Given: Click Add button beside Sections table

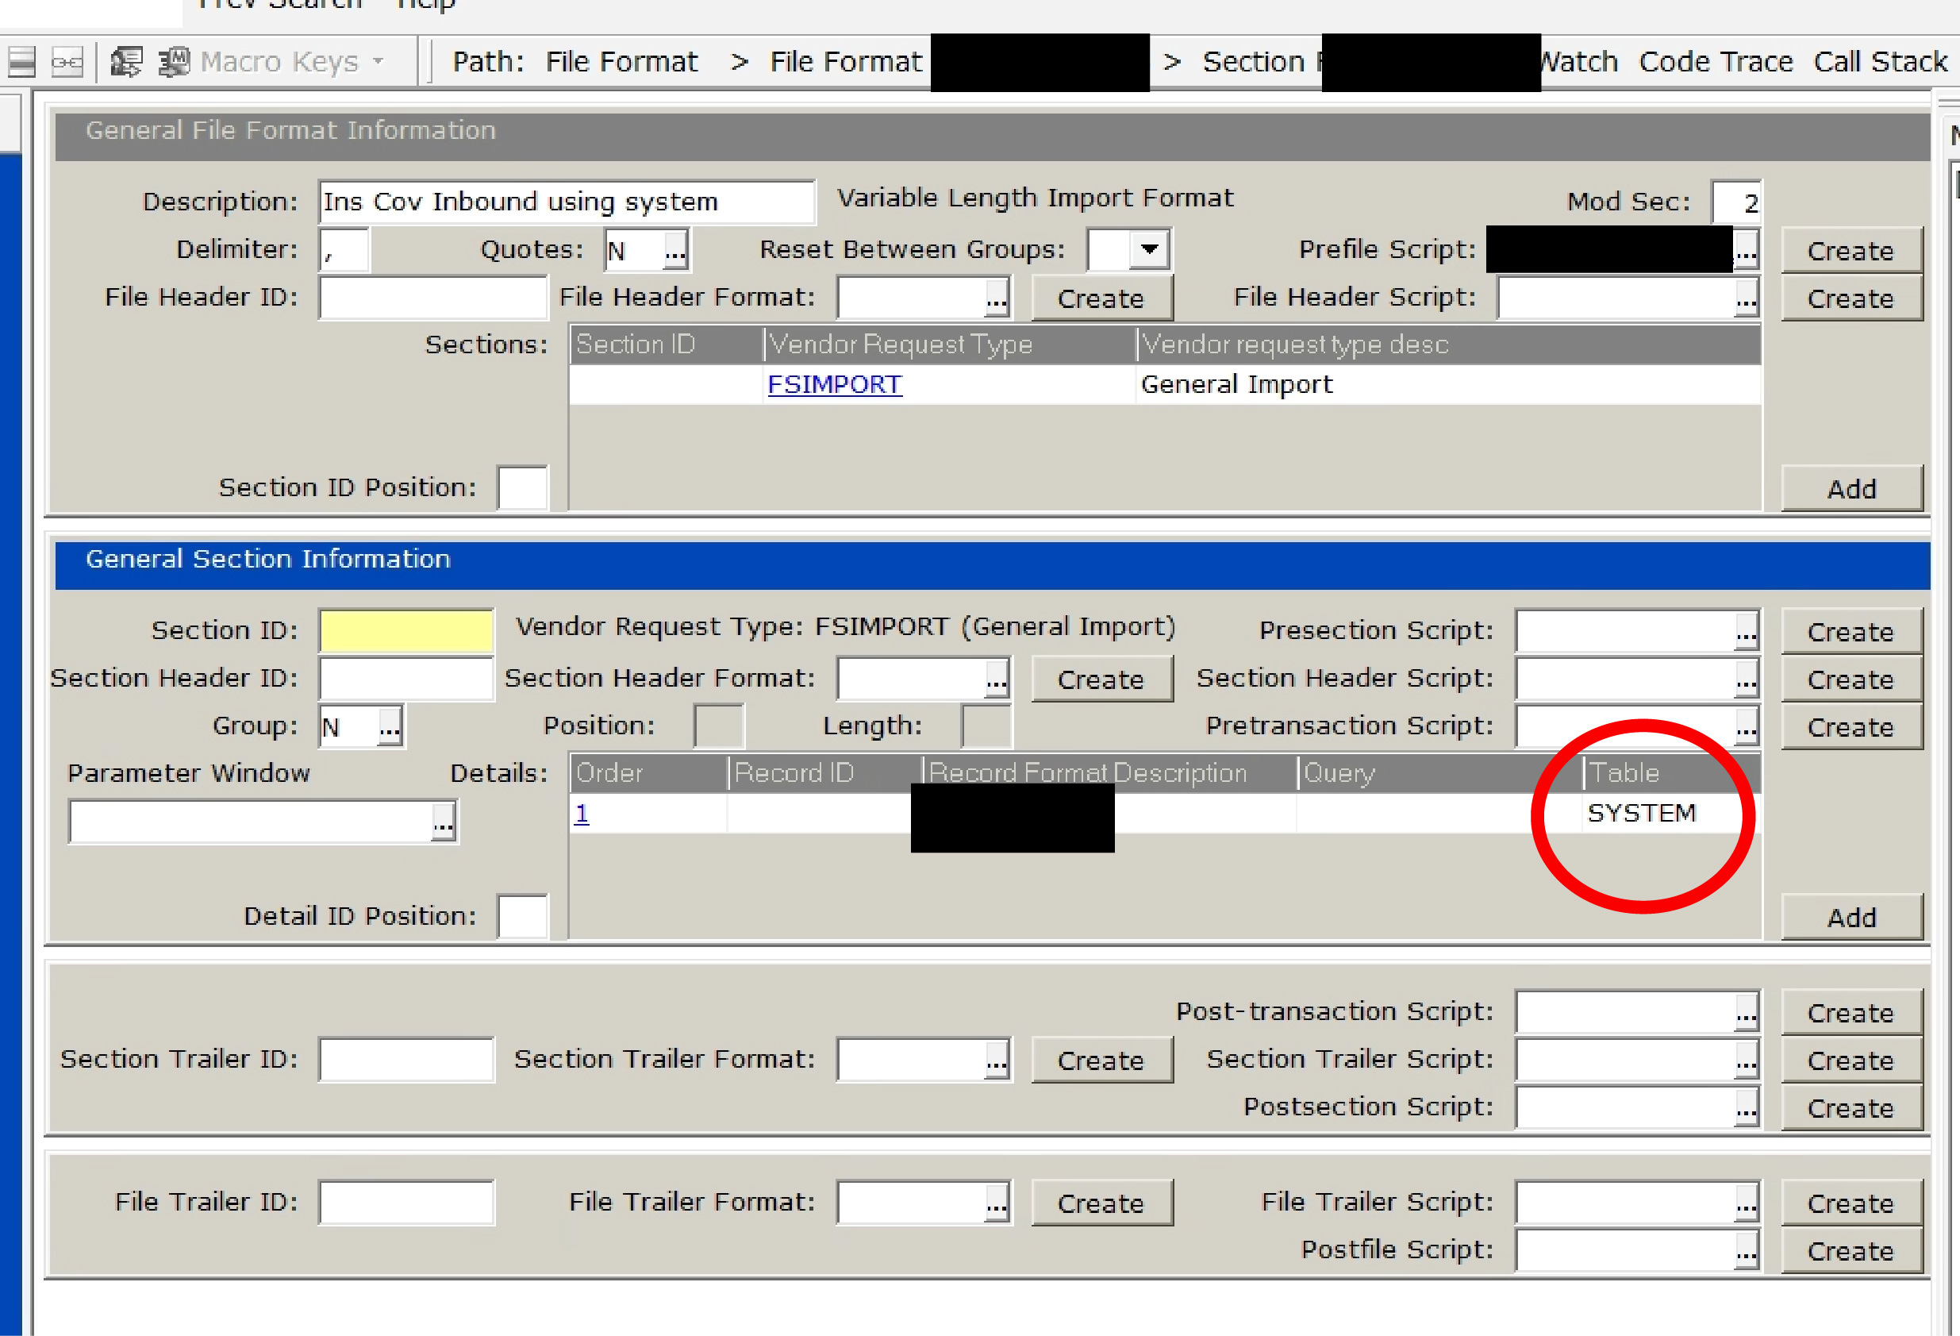Looking at the screenshot, I should click(x=1851, y=489).
